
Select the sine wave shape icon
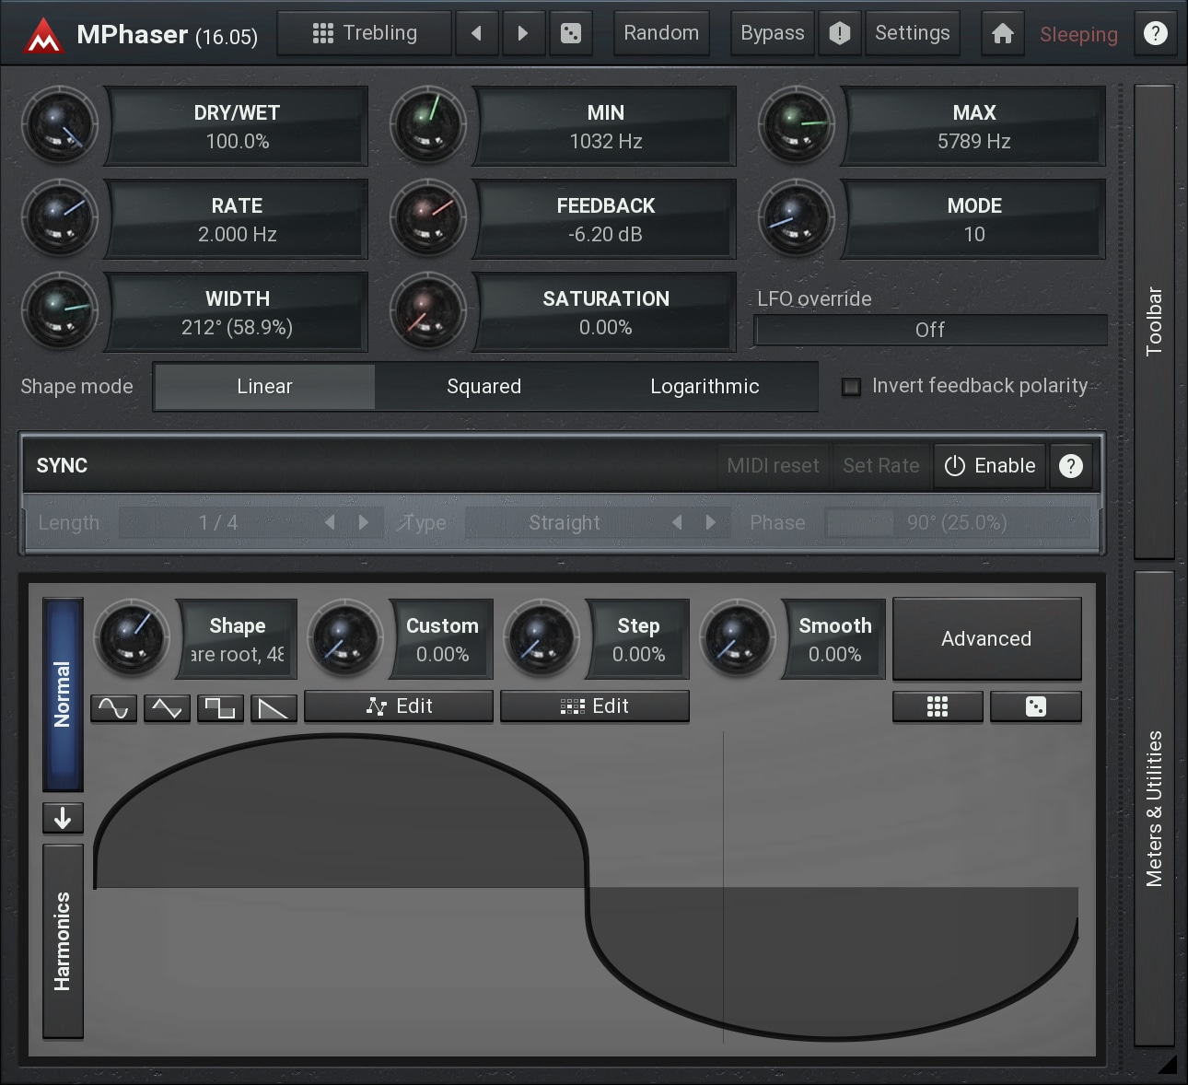coord(114,707)
